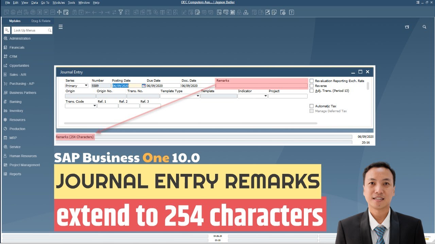
Task: Open the Indicator dropdown
Action: [x=253, y=96]
